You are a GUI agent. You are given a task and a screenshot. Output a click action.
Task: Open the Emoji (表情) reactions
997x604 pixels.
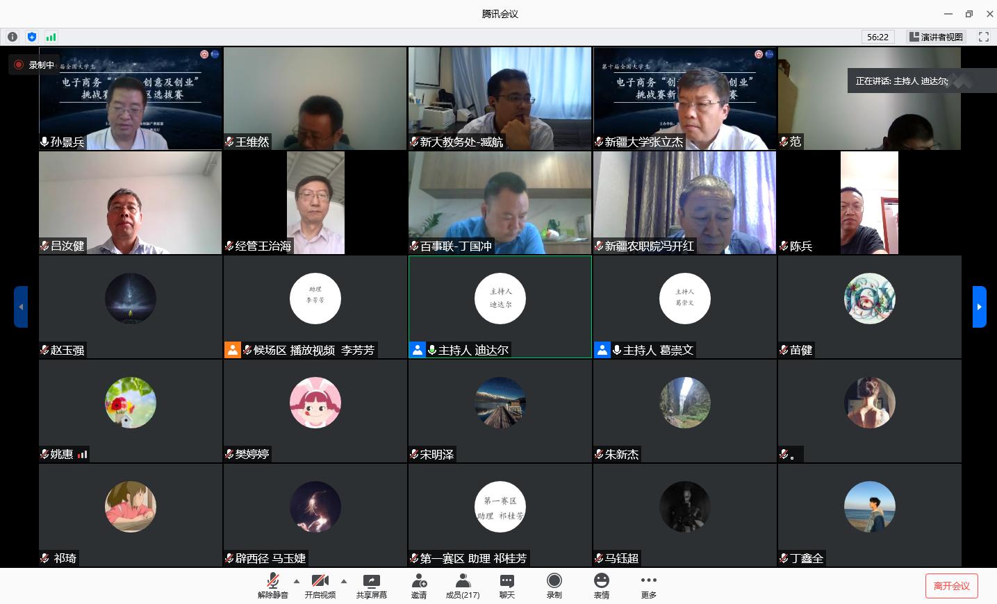[601, 586]
